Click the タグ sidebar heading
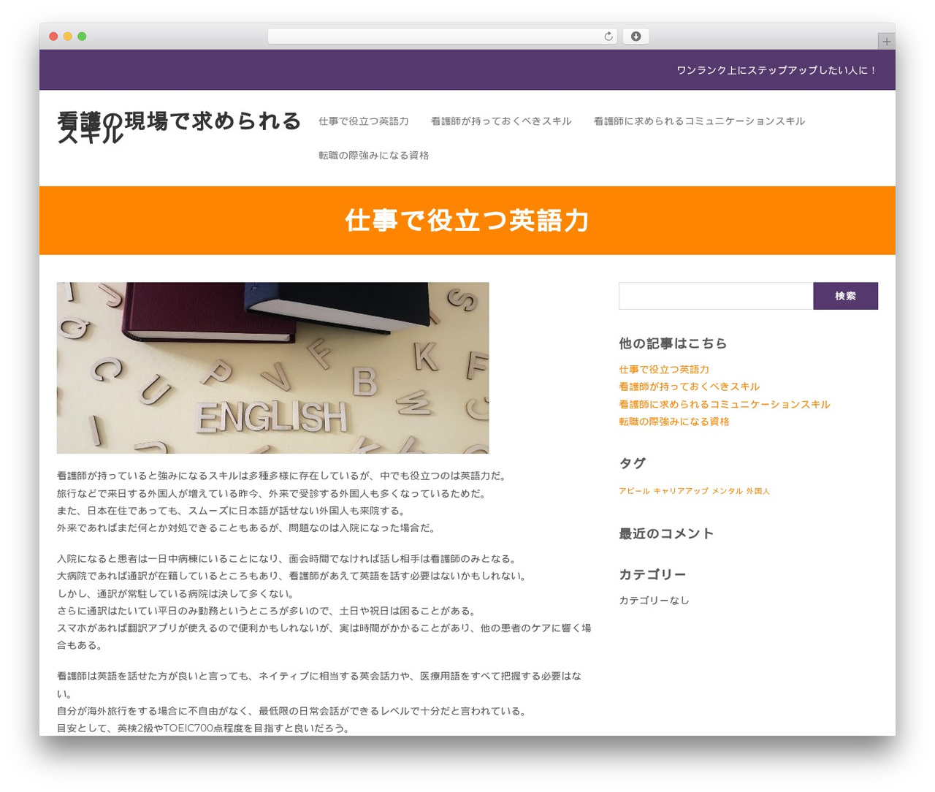 click(632, 463)
